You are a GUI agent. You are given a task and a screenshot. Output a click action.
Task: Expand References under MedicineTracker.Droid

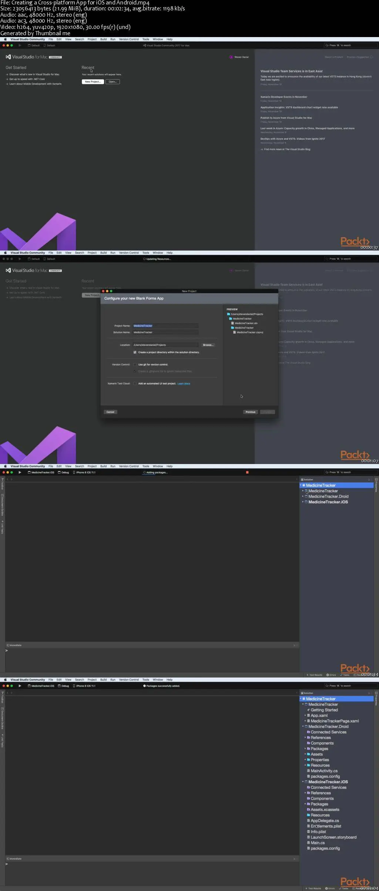pyautogui.click(x=305, y=738)
